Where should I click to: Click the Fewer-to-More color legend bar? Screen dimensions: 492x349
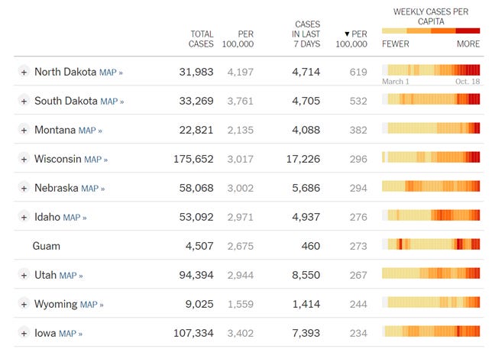coord(431,31)
